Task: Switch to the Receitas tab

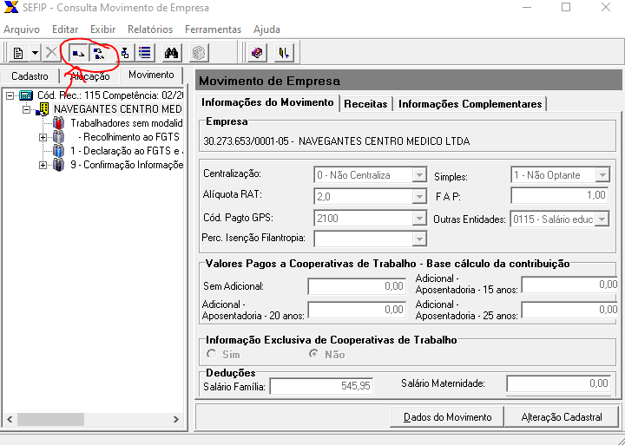Action: coord(365,104)
